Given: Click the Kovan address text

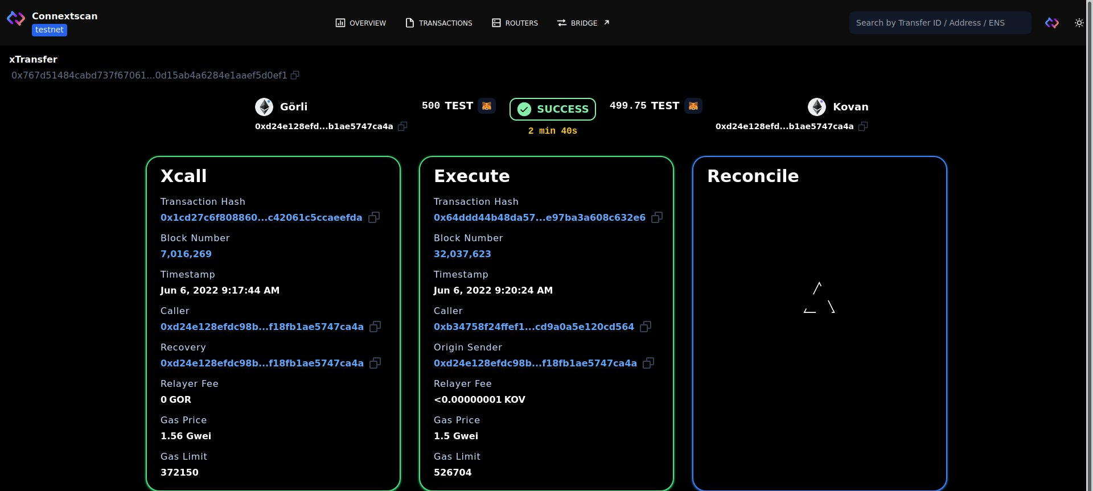Looking at the screenshot, I should (784, 126).
